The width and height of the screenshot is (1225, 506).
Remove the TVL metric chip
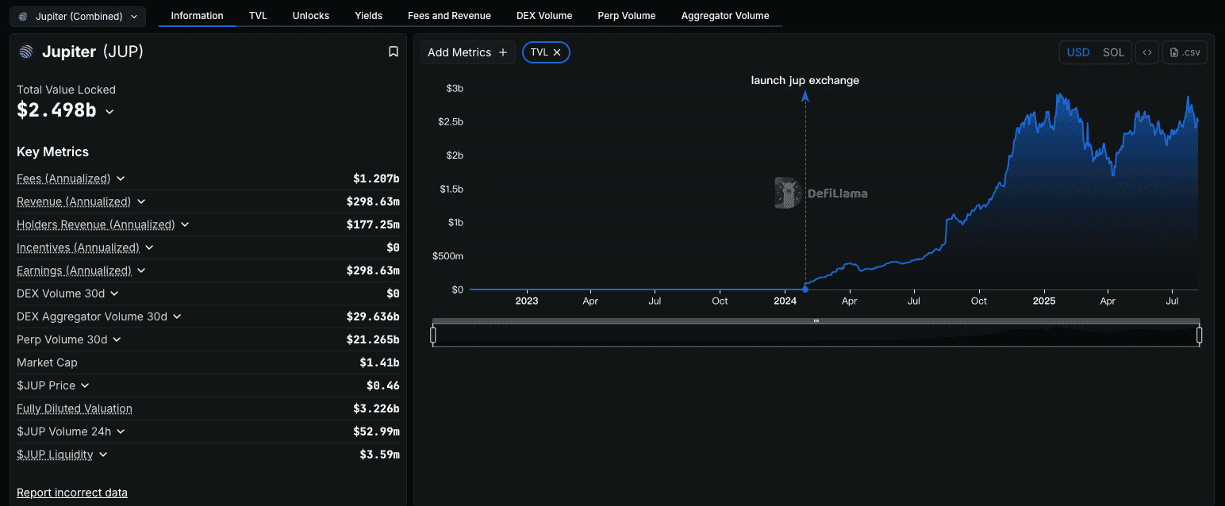point(557,52)
